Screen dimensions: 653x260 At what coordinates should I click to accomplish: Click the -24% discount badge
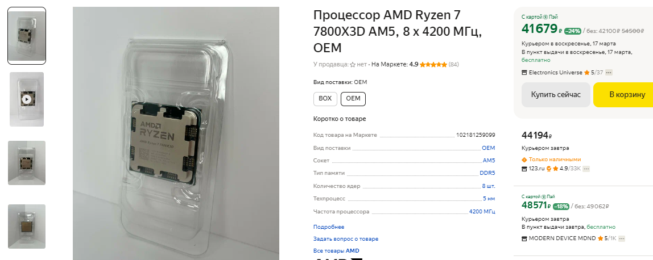point(573,31)
